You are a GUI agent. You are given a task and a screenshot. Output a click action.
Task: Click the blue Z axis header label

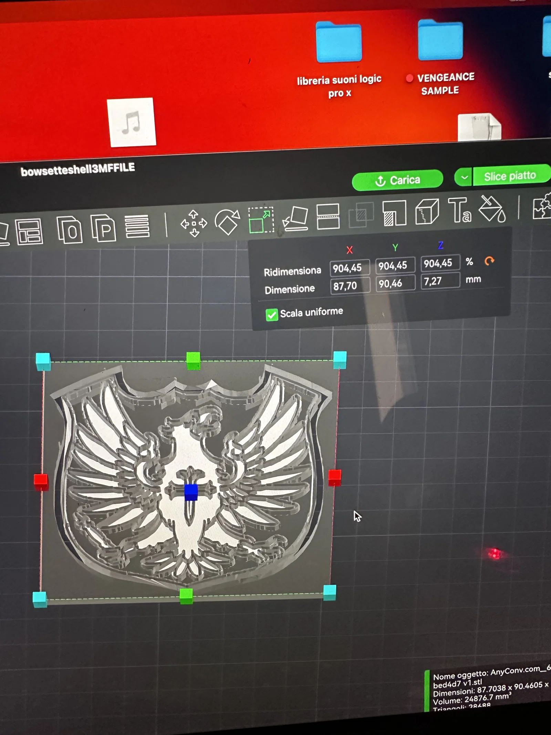pos(440,245)
